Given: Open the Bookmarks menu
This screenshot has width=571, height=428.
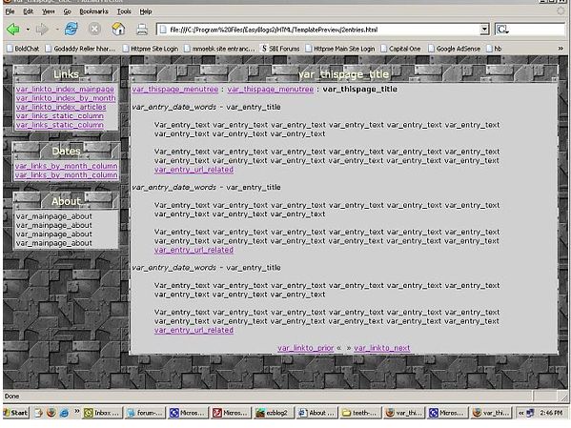Looking at the screenshot, I should 93,11.
